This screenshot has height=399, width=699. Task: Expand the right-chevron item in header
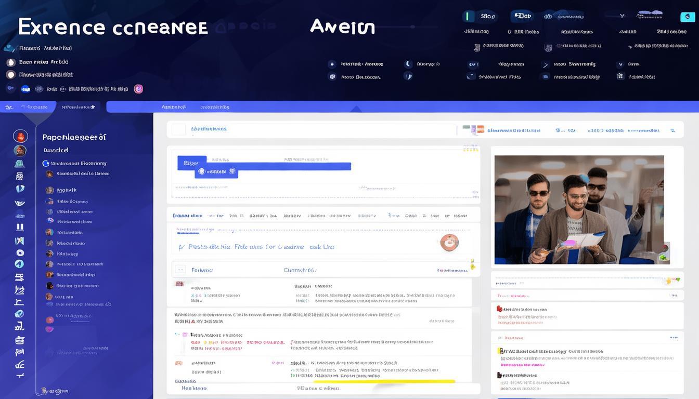(546, 65)
